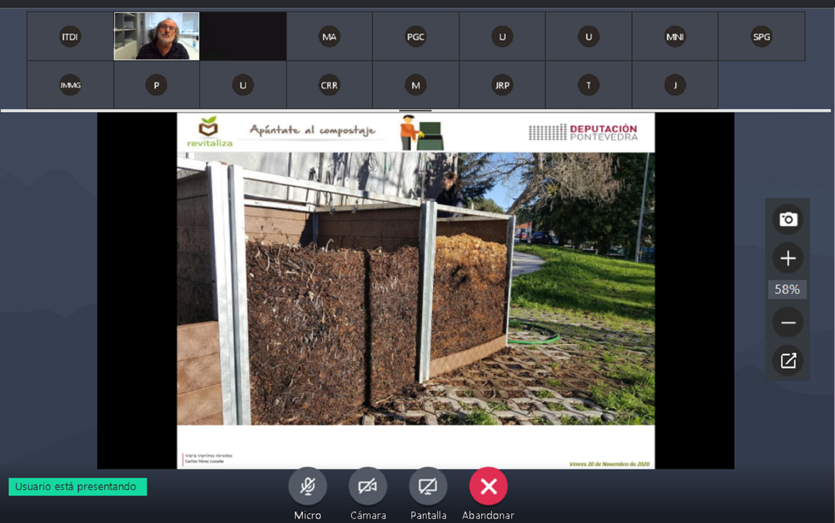Zoom out with the minus button

[788, 323]
